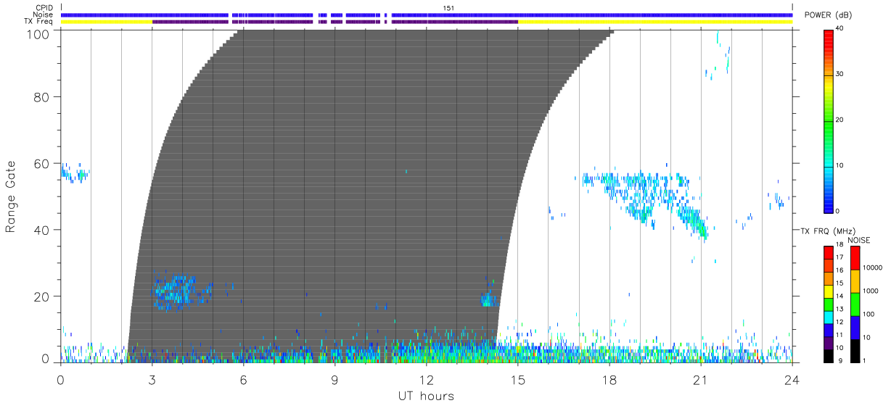891x411 pixels.
Task: Click UT hour tick label 12
Action: click(426, 379)
